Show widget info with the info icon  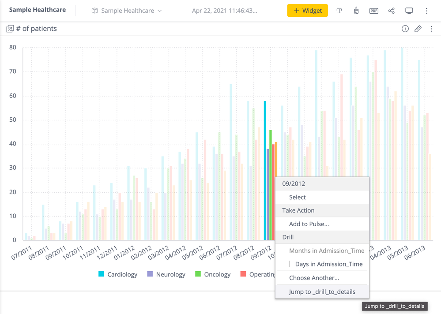point(405,29)
